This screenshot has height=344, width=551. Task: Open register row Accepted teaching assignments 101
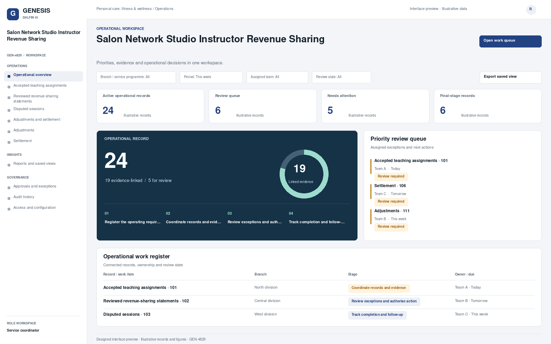(319, 288)
